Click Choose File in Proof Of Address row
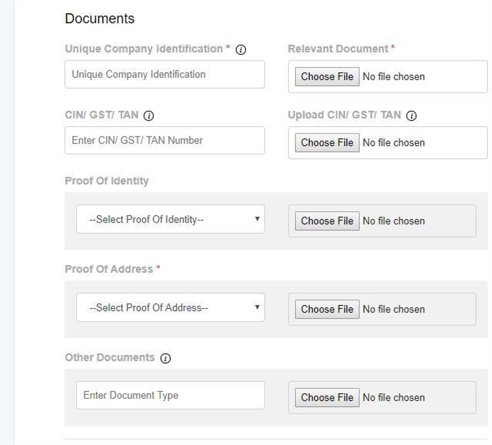Screen dimensions: 492x445 tap(327, 309)
